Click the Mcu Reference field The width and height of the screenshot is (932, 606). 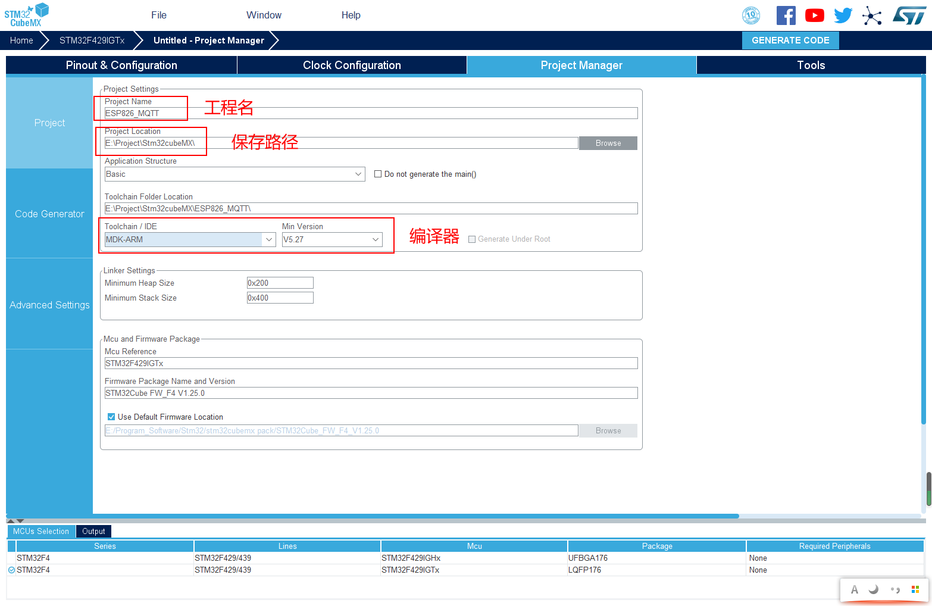(x=371, y=363)
